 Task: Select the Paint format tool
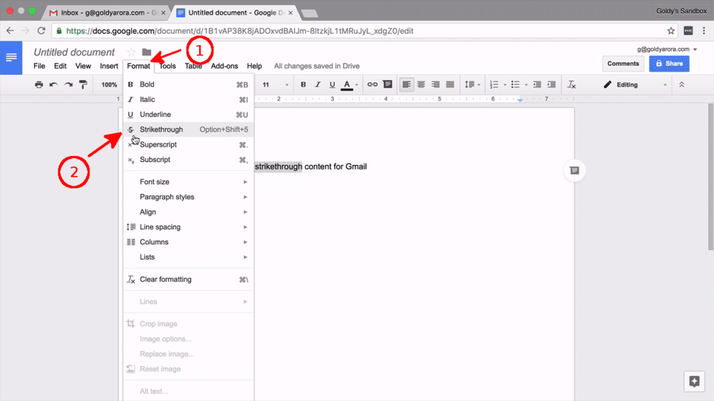point(82,84)
